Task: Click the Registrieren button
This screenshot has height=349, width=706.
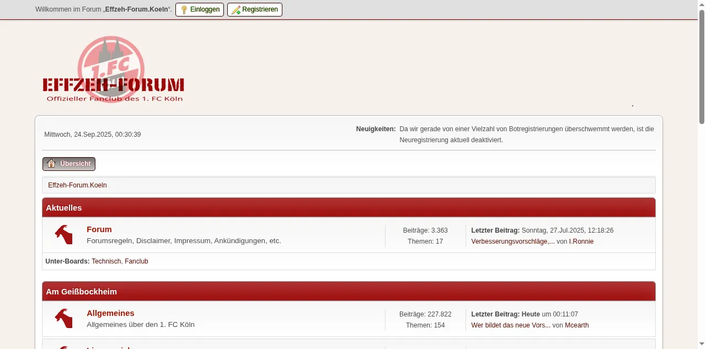Action: pyautogui.click(x=255, y=9)
